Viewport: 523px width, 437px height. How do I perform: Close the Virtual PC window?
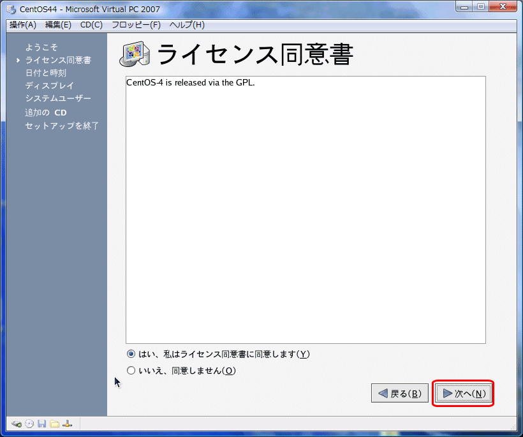(503, 6)
